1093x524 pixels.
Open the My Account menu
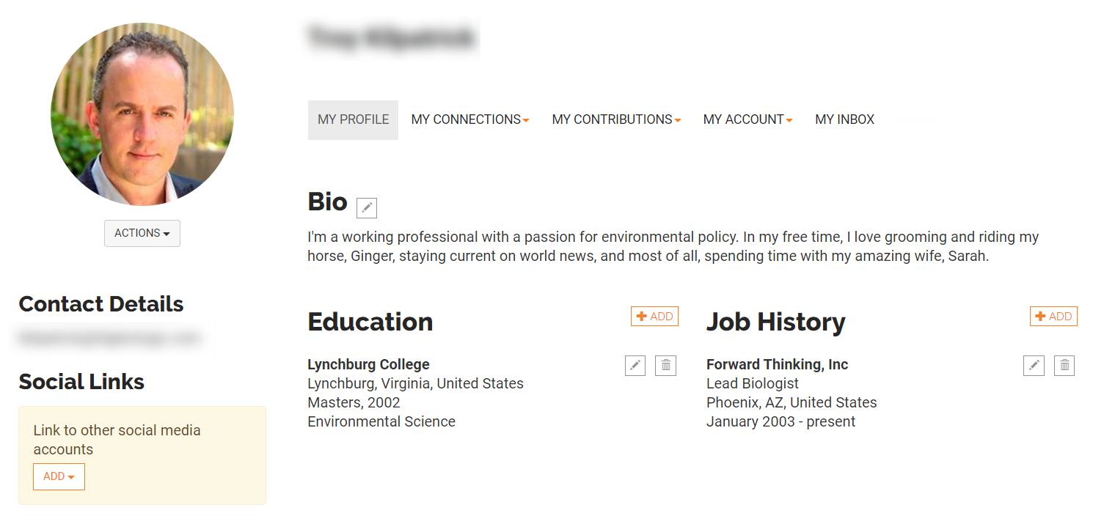747,119
